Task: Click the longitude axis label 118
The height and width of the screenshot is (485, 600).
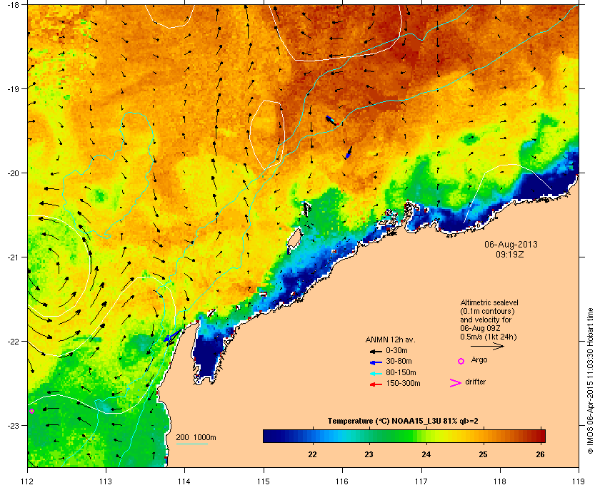Action: [x=500, y=481]
